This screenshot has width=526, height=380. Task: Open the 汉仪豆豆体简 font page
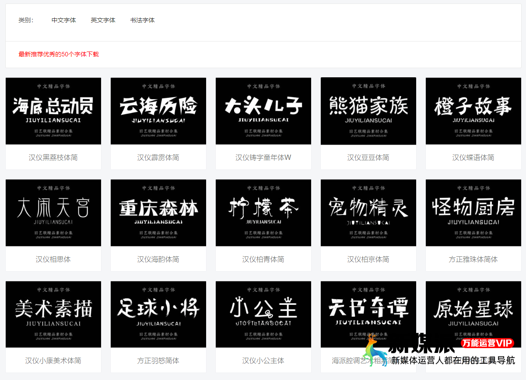(x=368, y=157)
